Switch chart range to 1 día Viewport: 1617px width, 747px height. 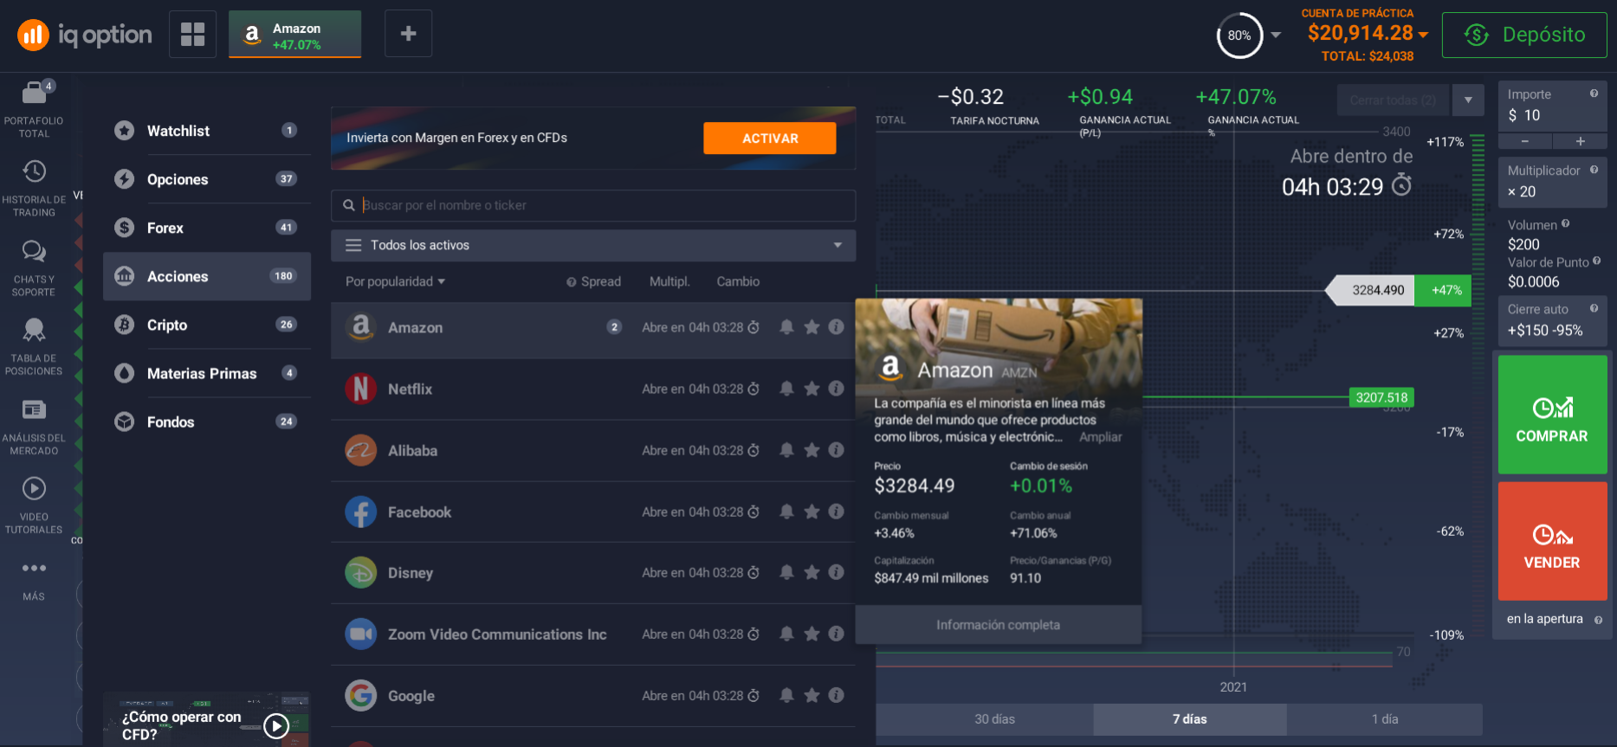(1384, 719)
